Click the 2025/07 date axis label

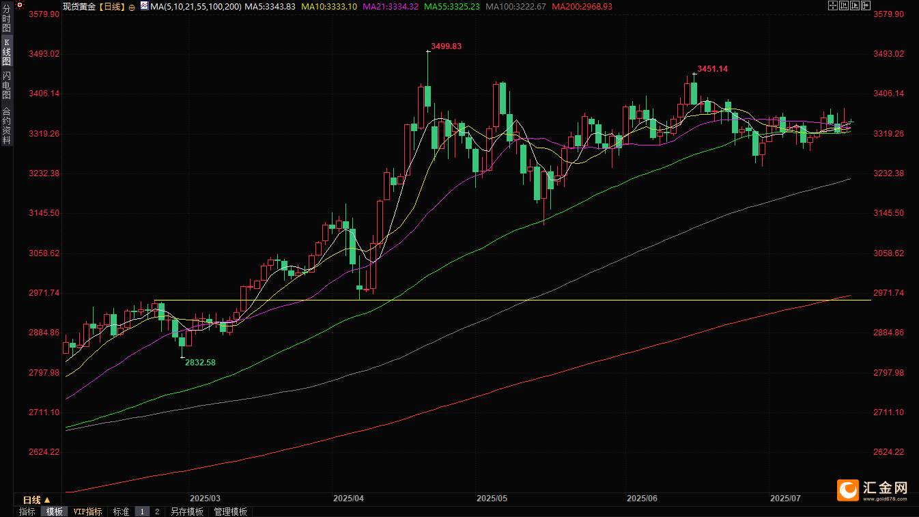click(785, 499)
